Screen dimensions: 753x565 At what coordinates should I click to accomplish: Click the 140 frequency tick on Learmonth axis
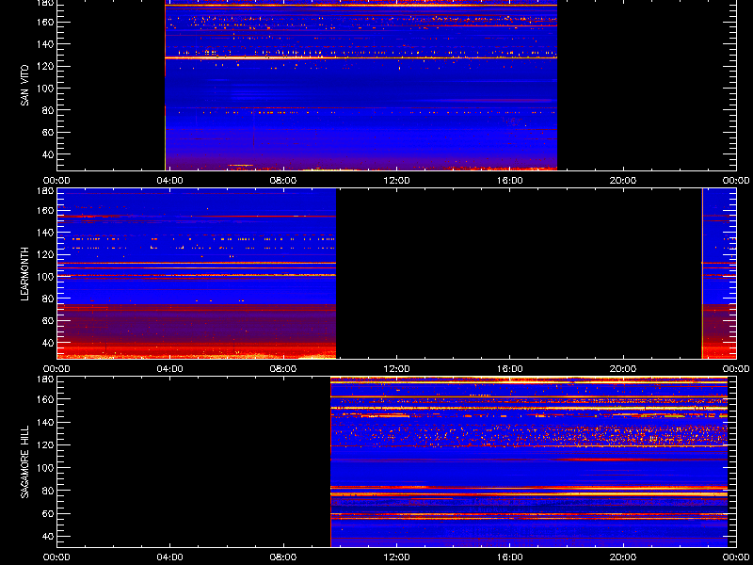click(x=45, y=233)
